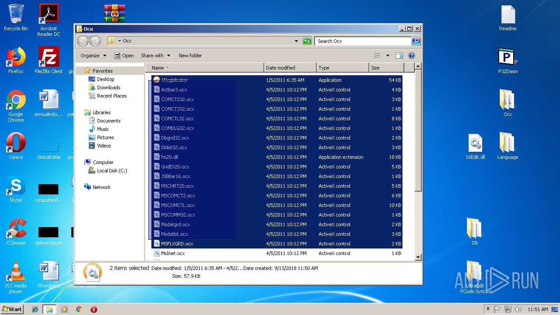This screenshot has height=315, width=560.
Task: Open the Recycle Bin desktop icon
Action: [16, 18]
